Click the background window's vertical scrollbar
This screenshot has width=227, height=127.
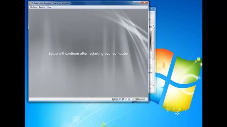(x=153, y=56)
